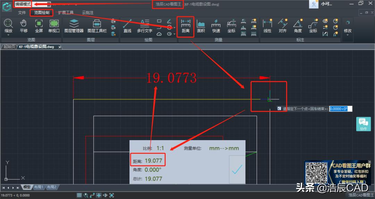Screen dimensions: 375x199
Task: Close the CAD看图王用户群 ad banner
Action: pyautogui.click(x=370, y=162)
